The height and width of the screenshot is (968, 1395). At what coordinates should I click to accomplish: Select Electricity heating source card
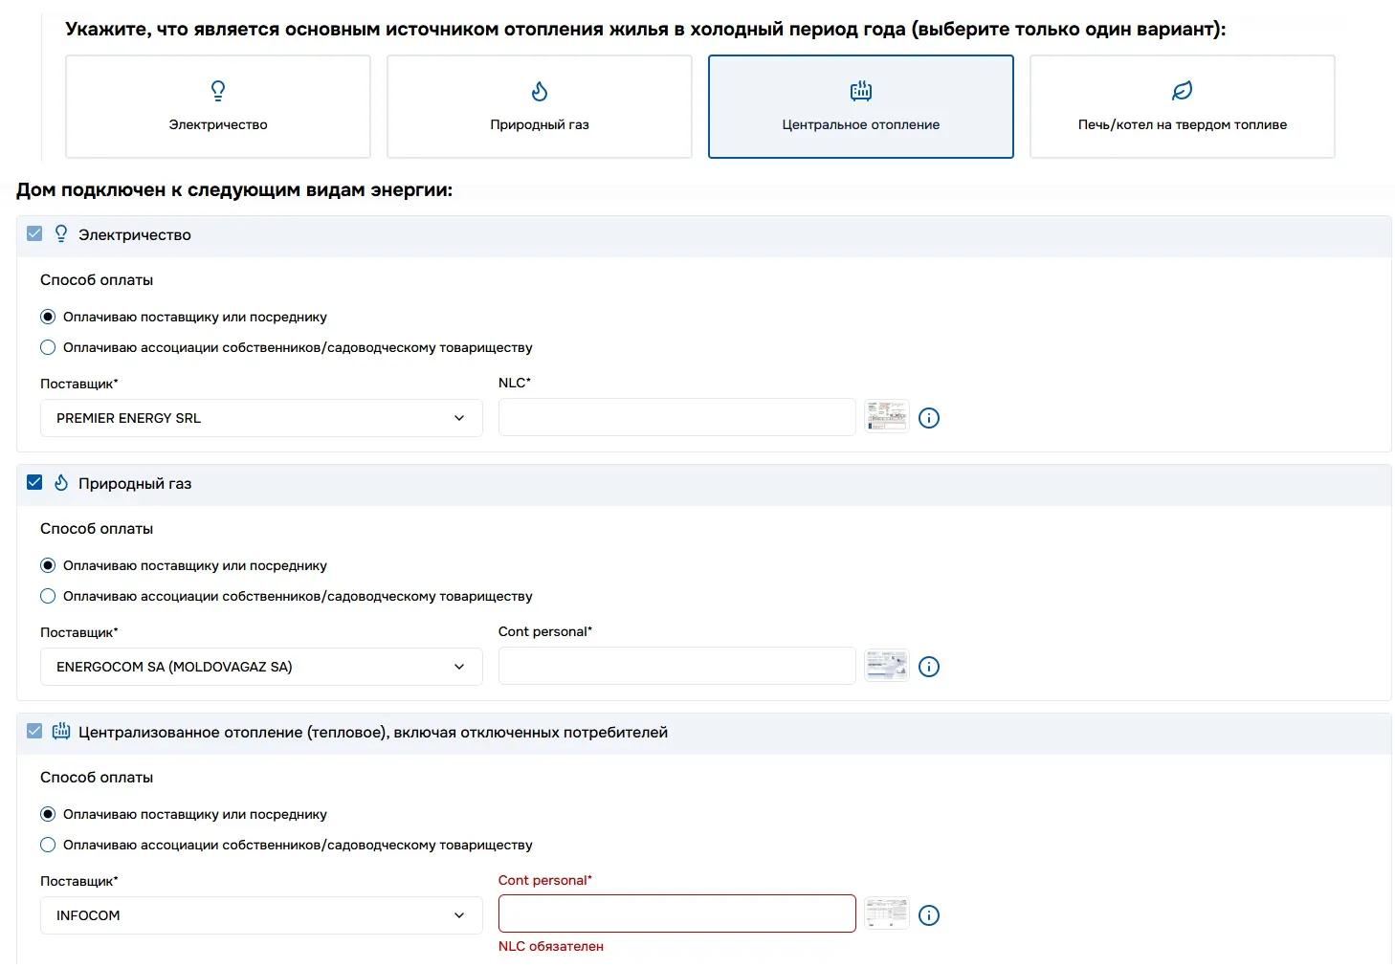tap(218, 106)
